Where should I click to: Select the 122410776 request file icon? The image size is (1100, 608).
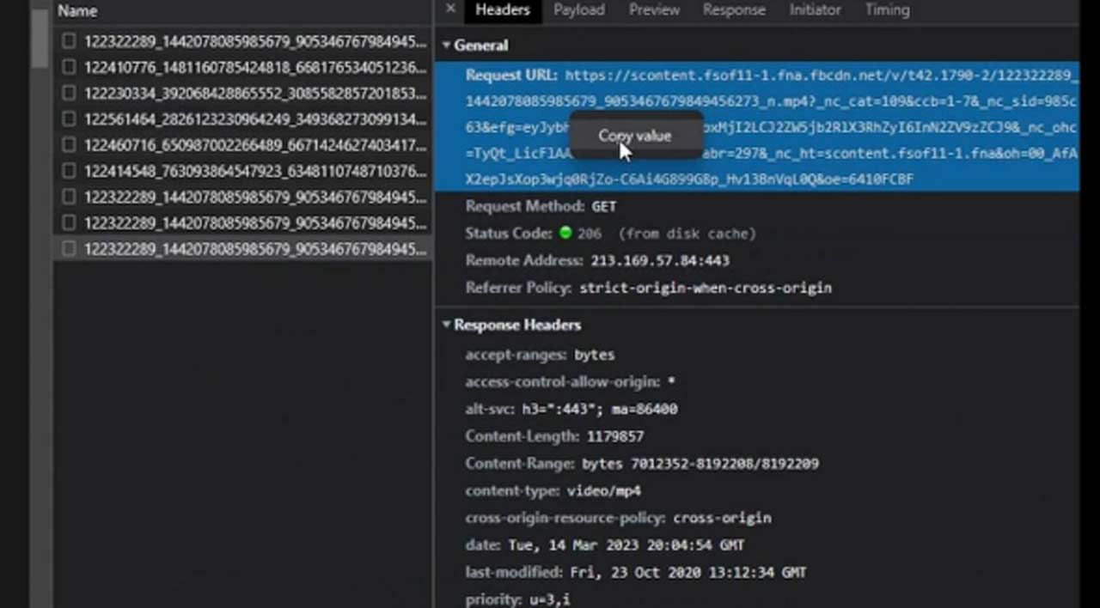click(x=69, y=67)
